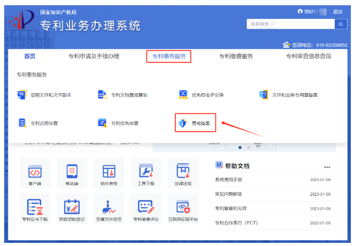Open the 专利审查信息查询 menu
This screenshot has height=246, width=354.
pos(309,56)
